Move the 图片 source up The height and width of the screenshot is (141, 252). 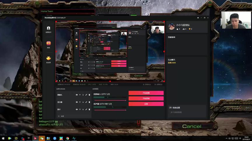click(80, 109)
